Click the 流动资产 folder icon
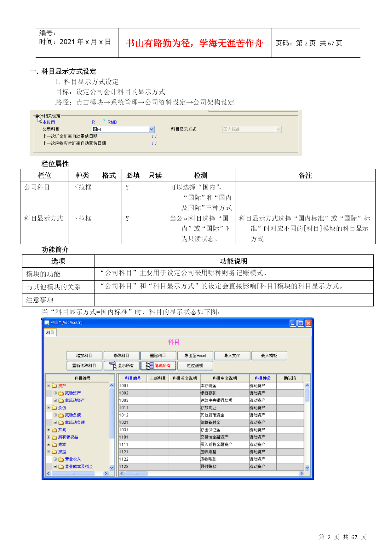The width and height of the screenshot is (391, 553). click(61, 393)
